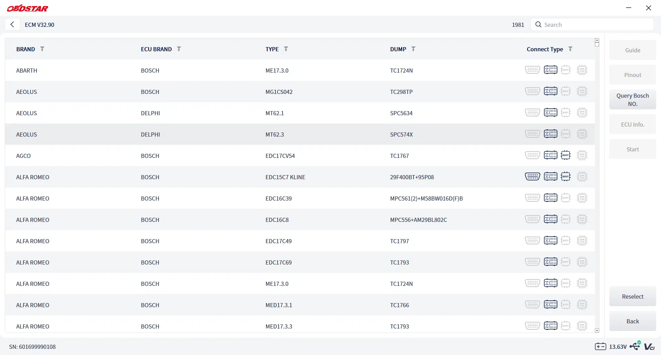Focus the Search input field

point(592,24)
